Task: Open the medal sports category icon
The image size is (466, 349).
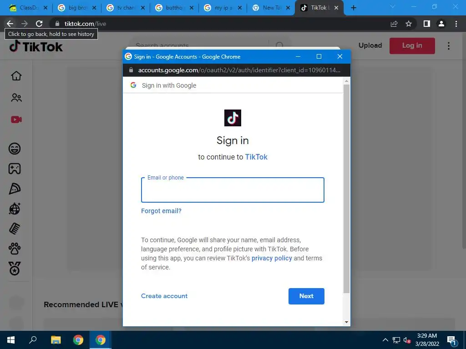Action: [x=15, y=269]
